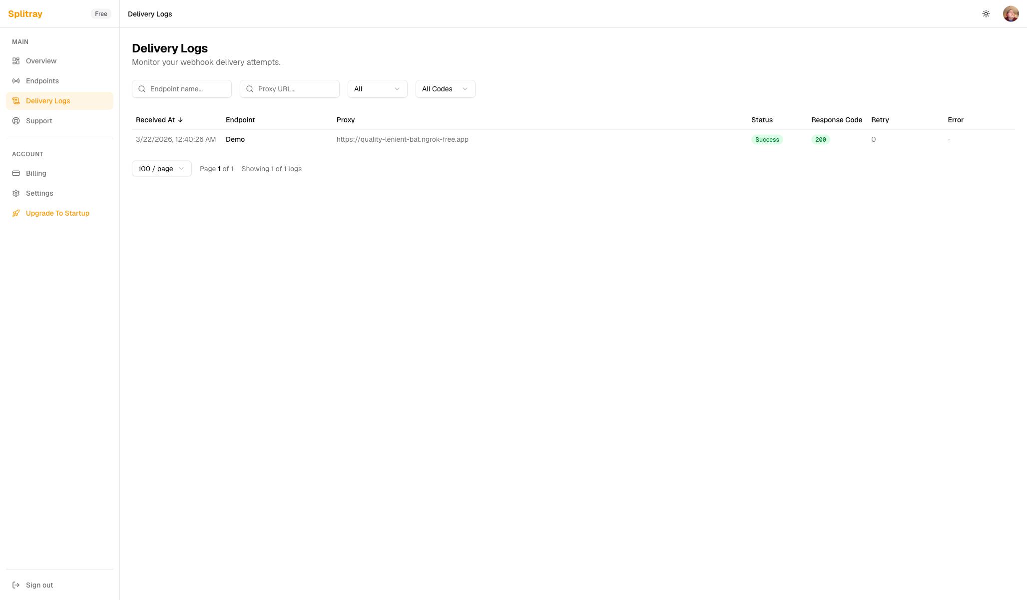The image size is (1027, 600).
Task: Click the Upgrade rocket icon
Action: point(16,213)
